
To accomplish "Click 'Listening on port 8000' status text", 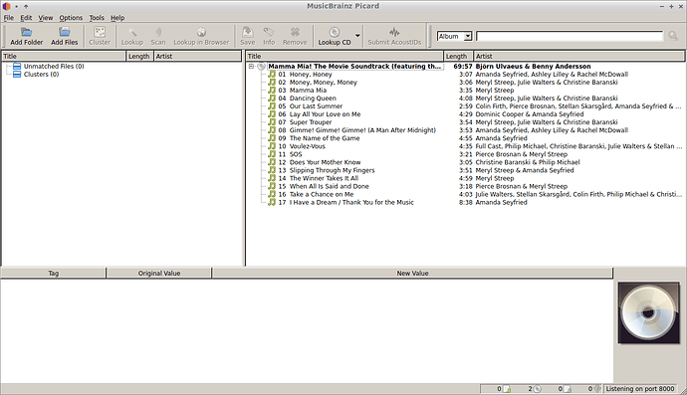I will click(640, 389).
